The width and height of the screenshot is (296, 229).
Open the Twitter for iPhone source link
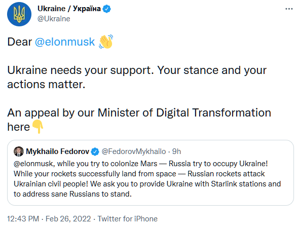[x=127, y=219]
